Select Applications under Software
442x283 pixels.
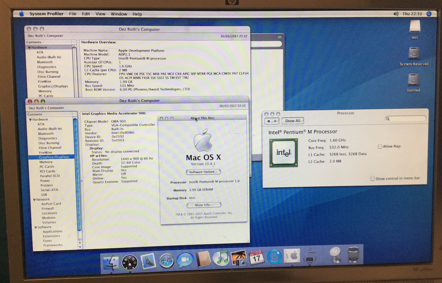[x=52, y=232]
